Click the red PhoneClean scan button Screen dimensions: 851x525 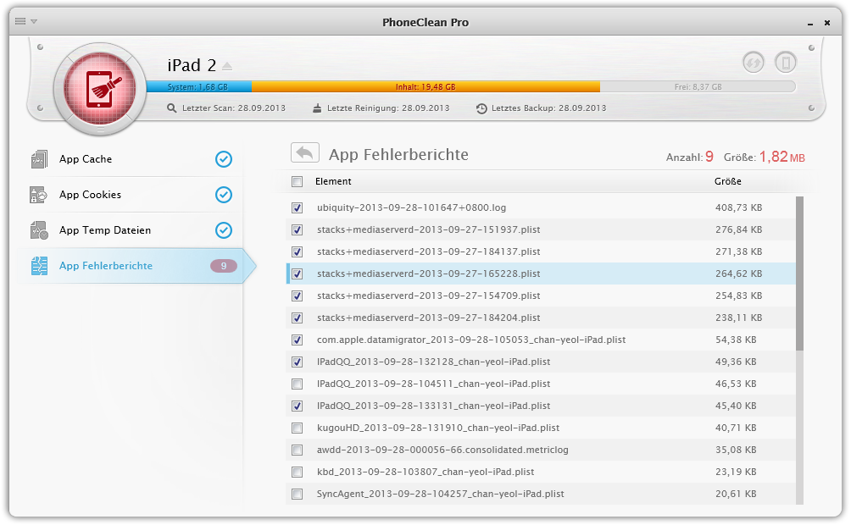(100, 89)
